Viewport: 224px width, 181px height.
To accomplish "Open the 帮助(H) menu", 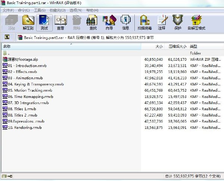I will click(93, 10).
